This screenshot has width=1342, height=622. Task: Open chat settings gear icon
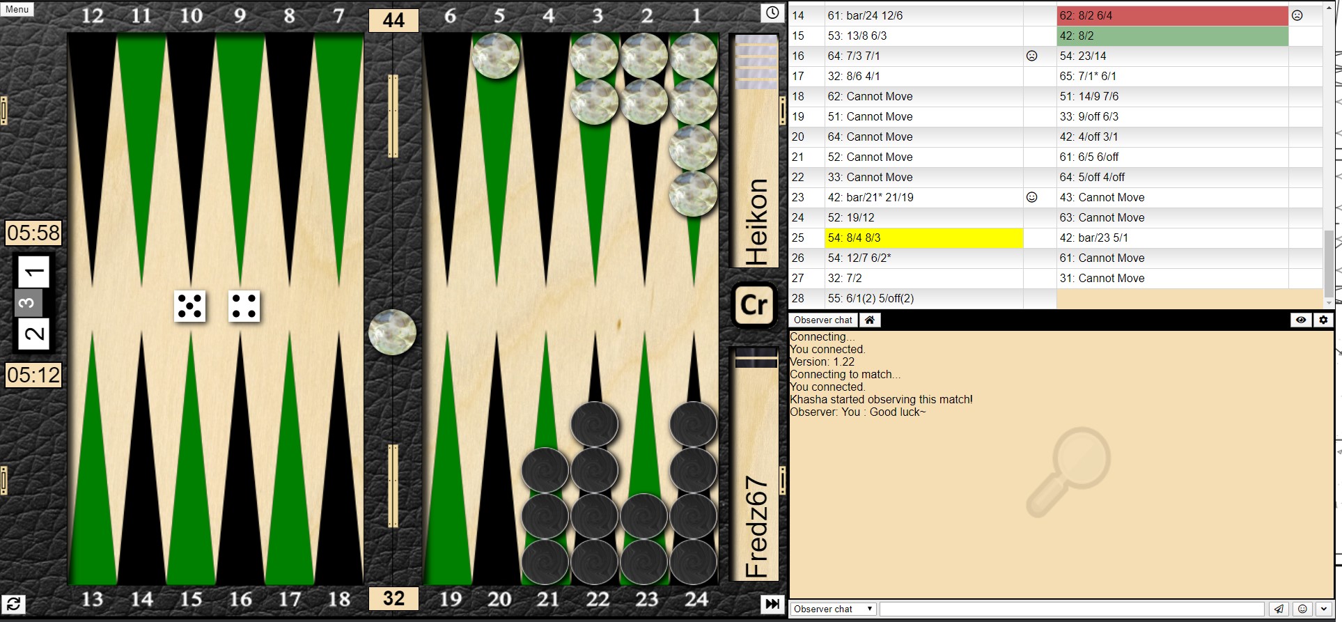1323,320
